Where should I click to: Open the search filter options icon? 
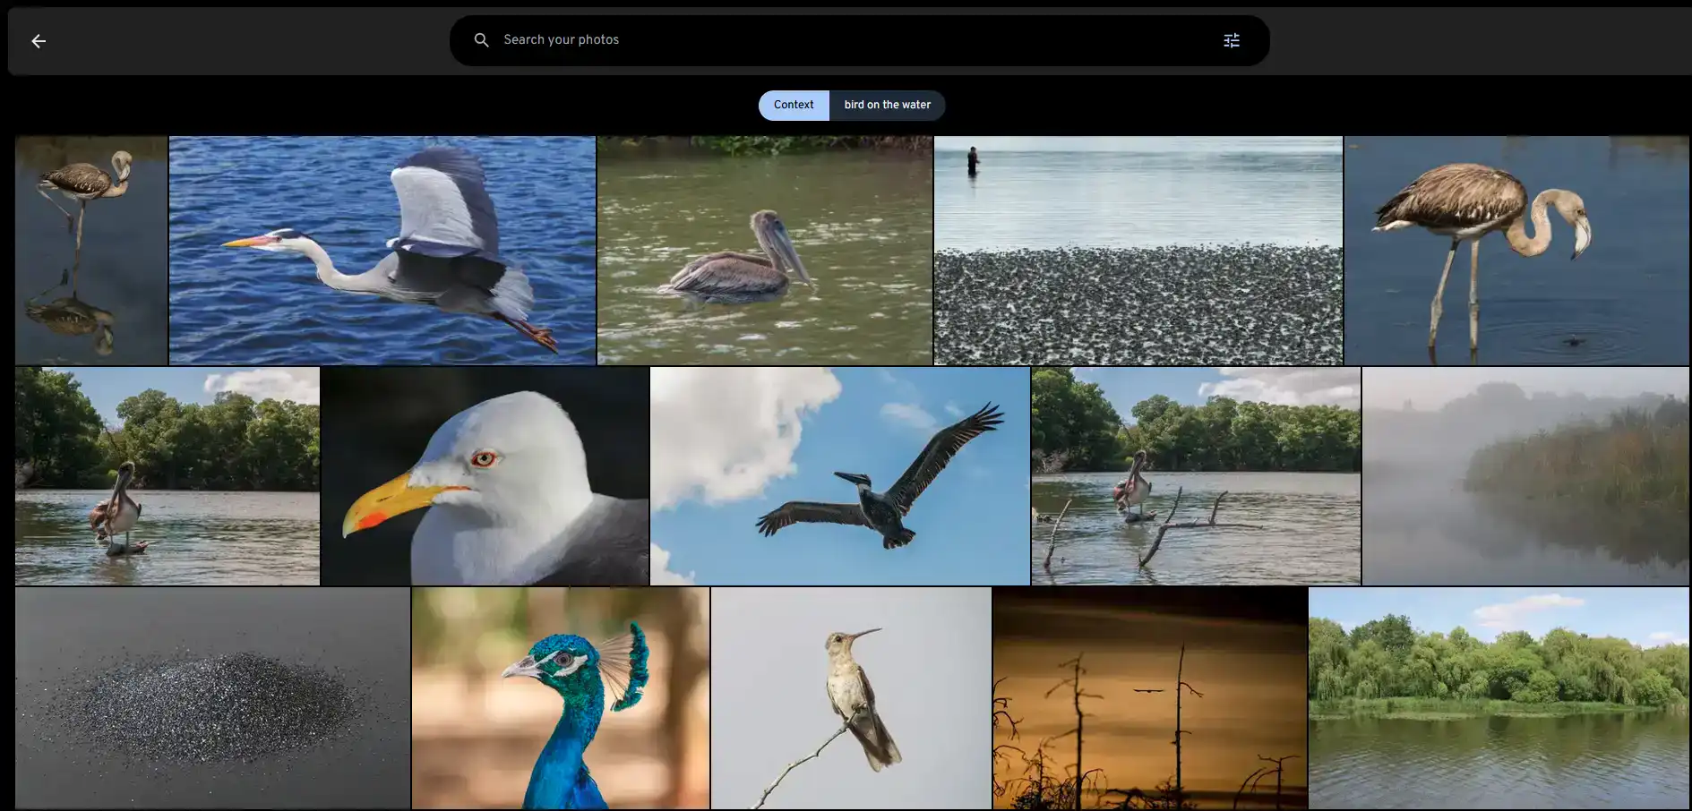(x=1231, y=40)
